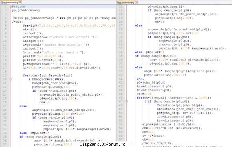
Task: Click the for(ok=6;!equal line in right pane
Action: 174,98
